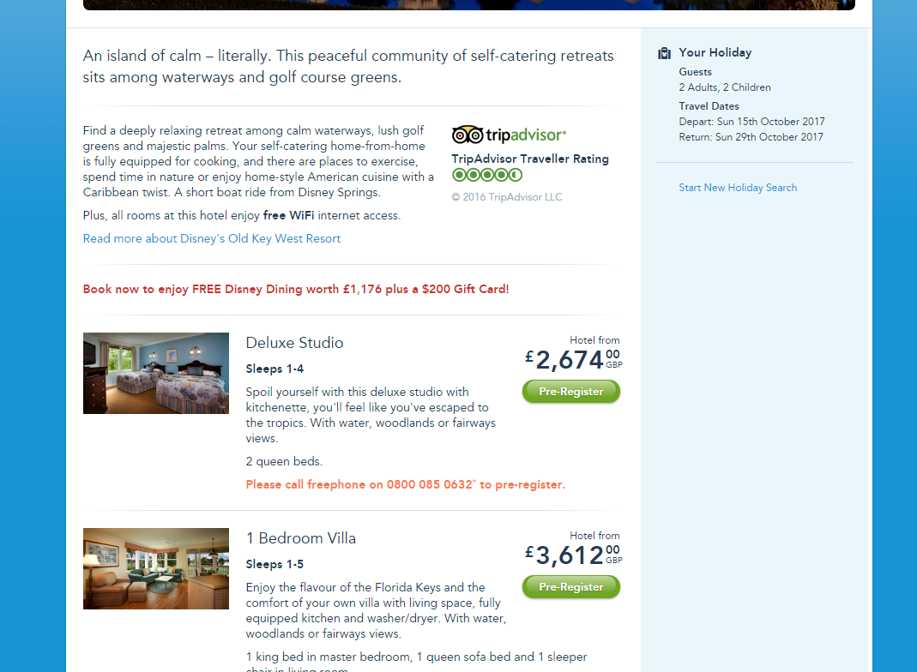Pre-Register for the 1 Bedroom Villa
The height and width of the screenshot is (672, 917).
(x=570, y=586)
